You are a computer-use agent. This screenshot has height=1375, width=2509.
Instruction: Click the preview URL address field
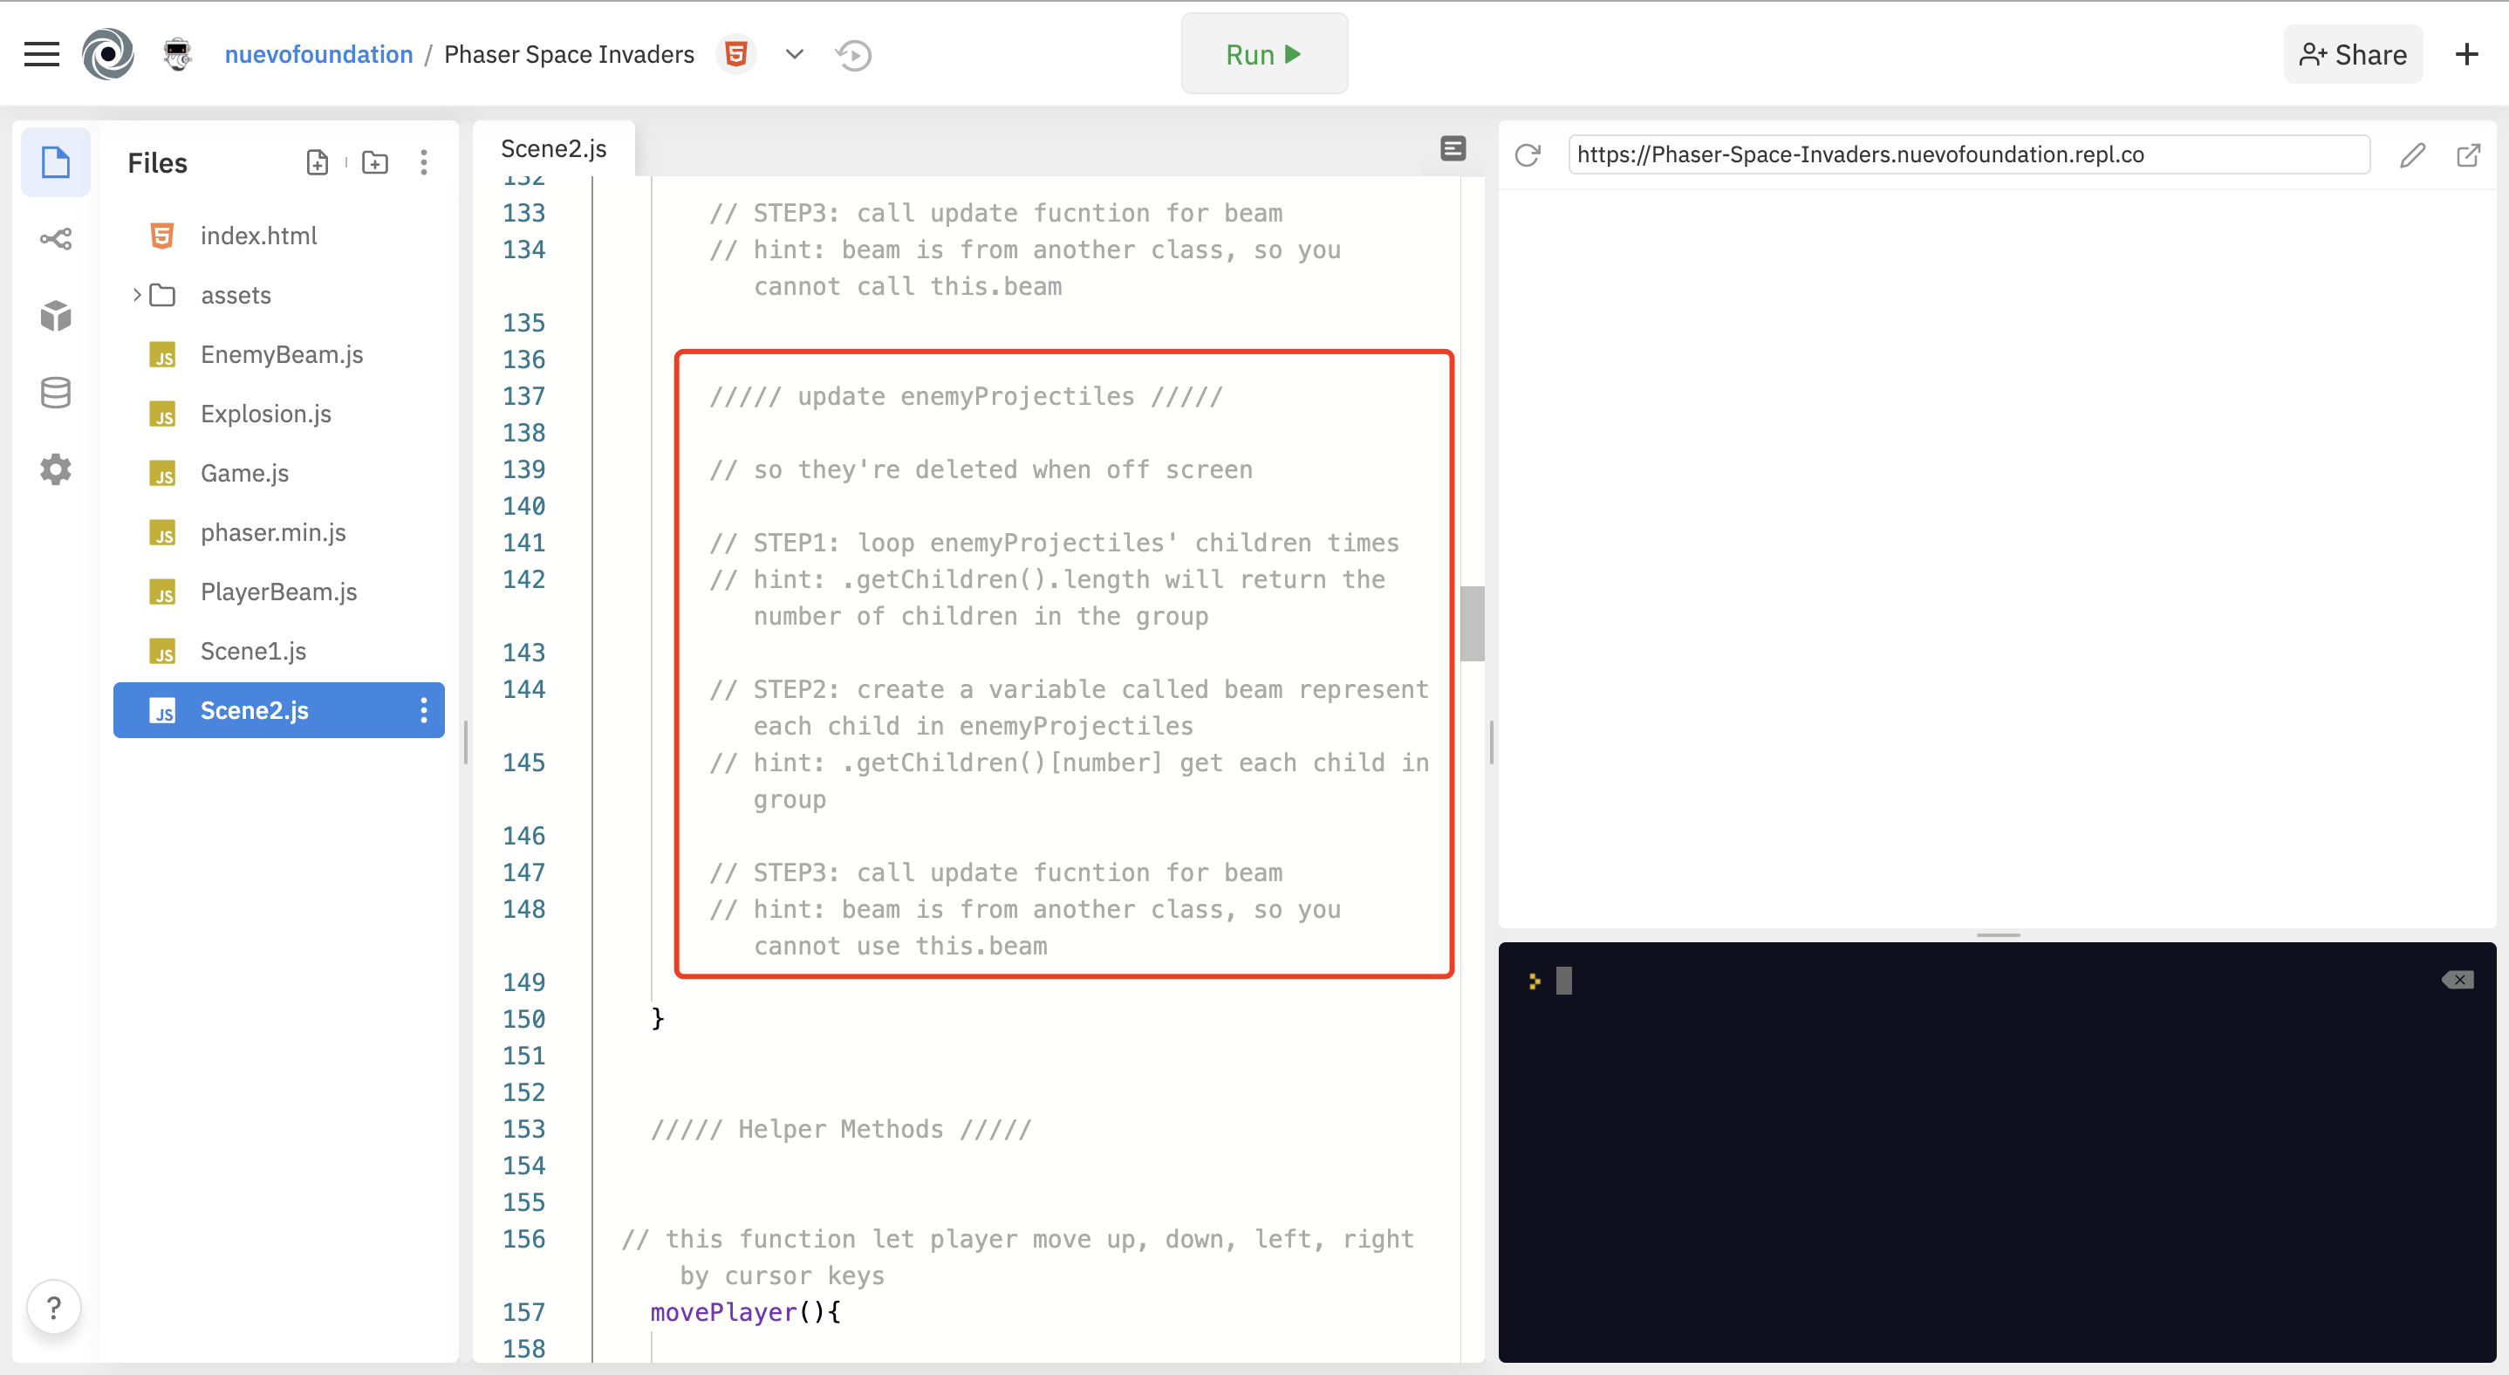pyautogui.click(x=1967, y=154)
